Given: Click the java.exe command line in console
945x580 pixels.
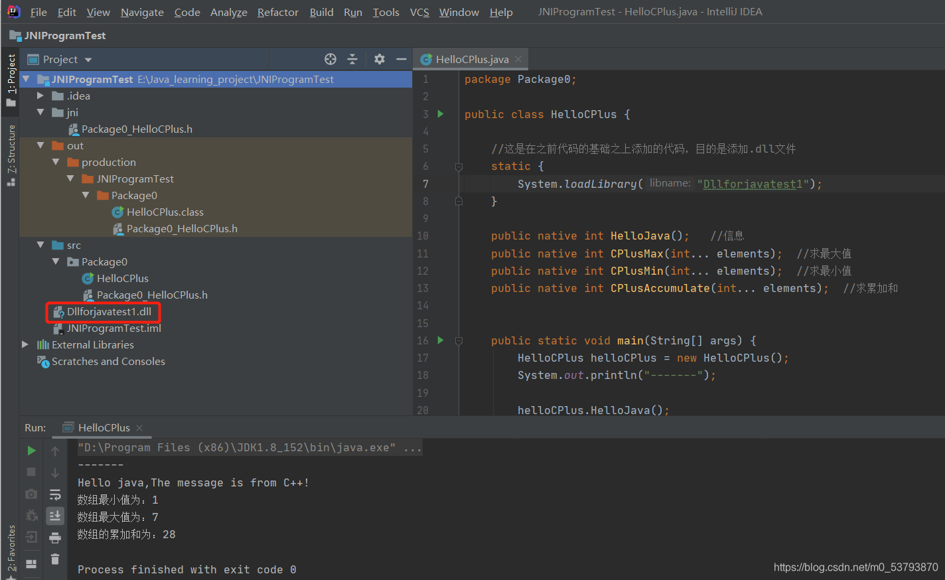Looking at the screenshot, I should point(250,447).
